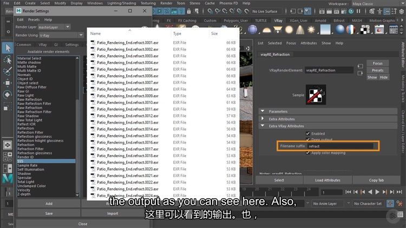The height and width of the screenshot is (228, 406).
Task: Choose the Scale tool in toolbox
Action: click(8, 107)
